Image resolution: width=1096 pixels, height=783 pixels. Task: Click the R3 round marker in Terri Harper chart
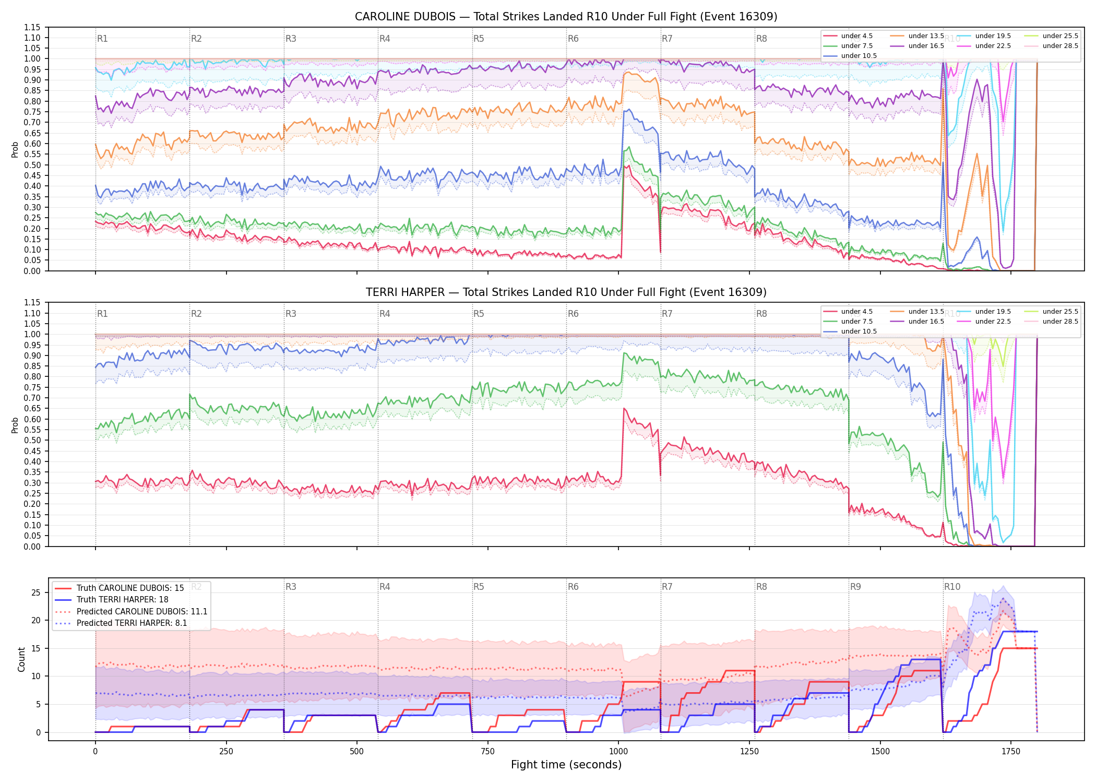[291, 314]
